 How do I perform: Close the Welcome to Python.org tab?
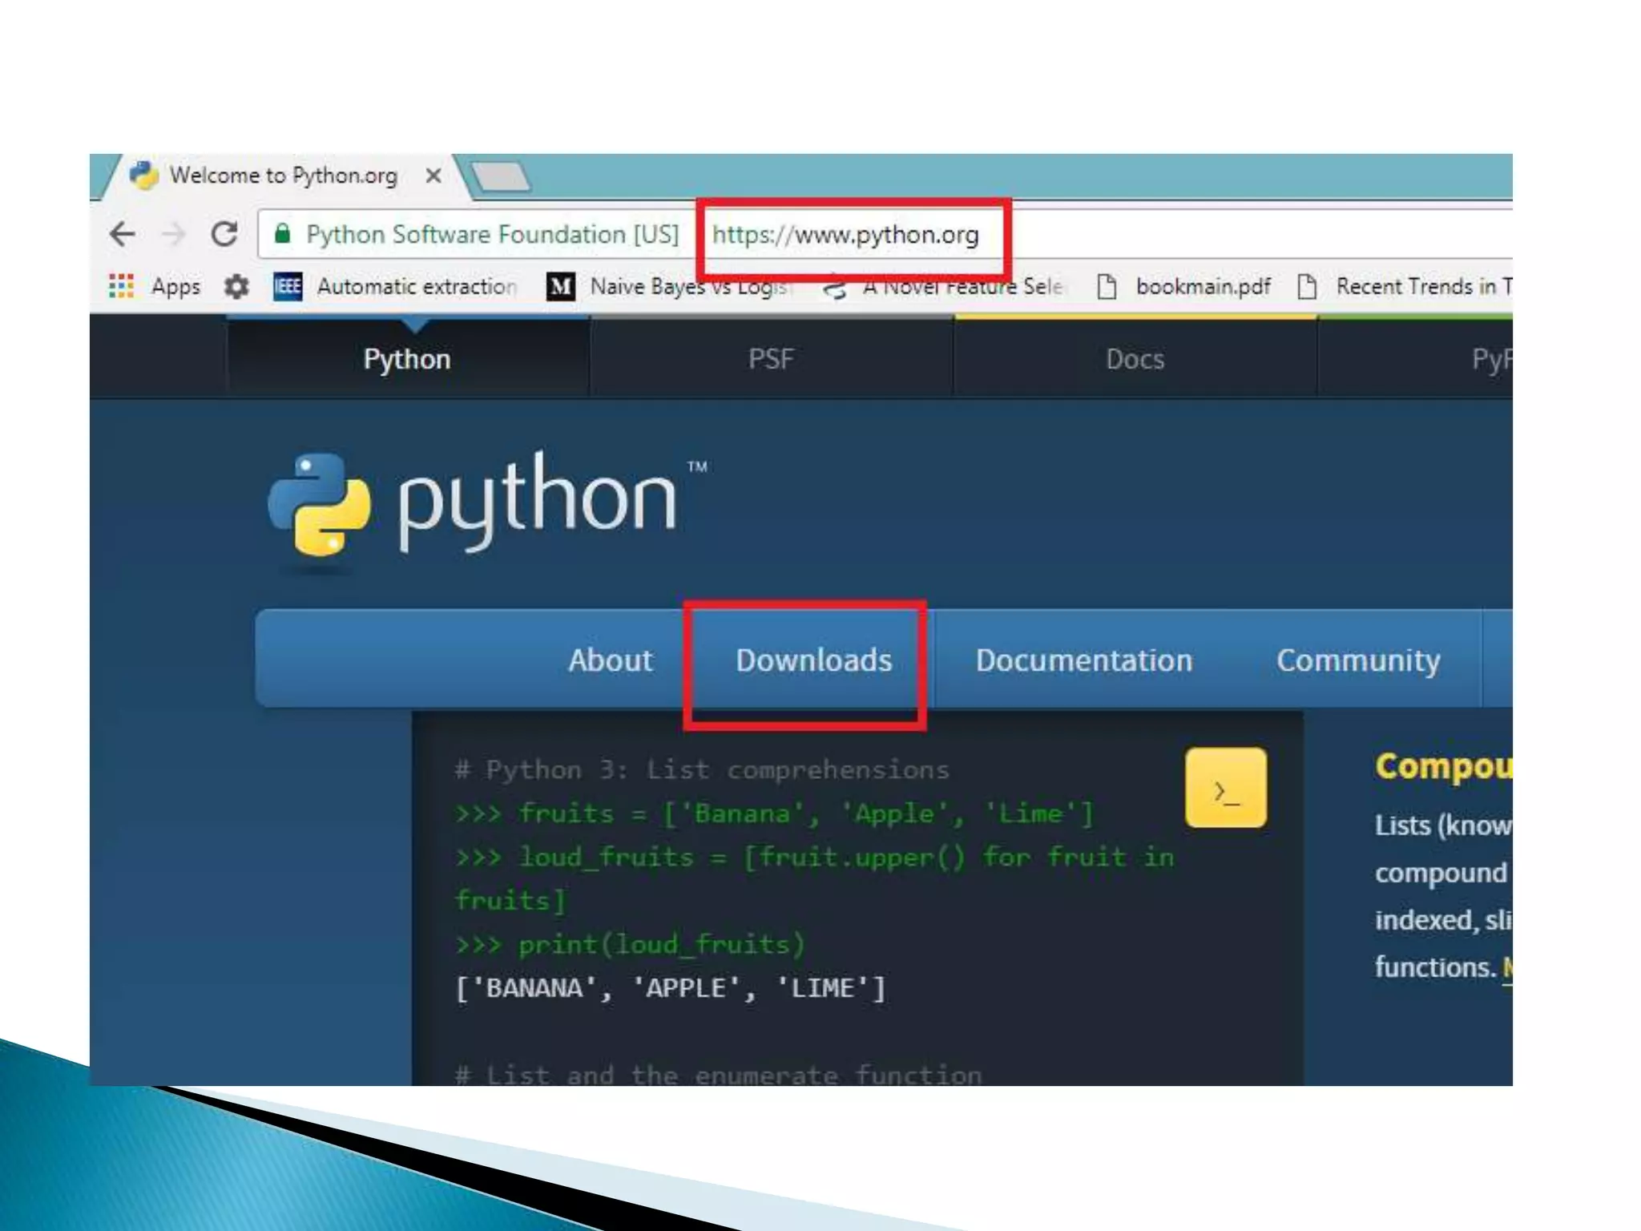[x=433, y=176]
